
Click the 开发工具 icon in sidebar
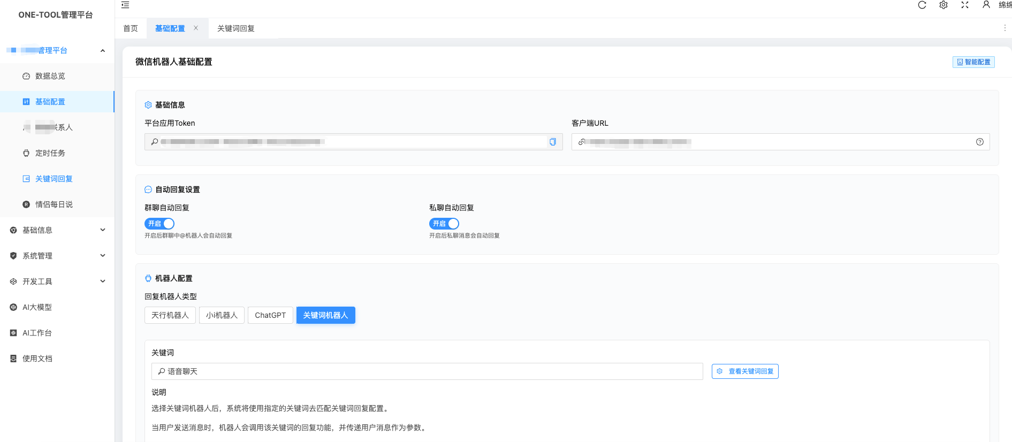click(x=13, y=281)
